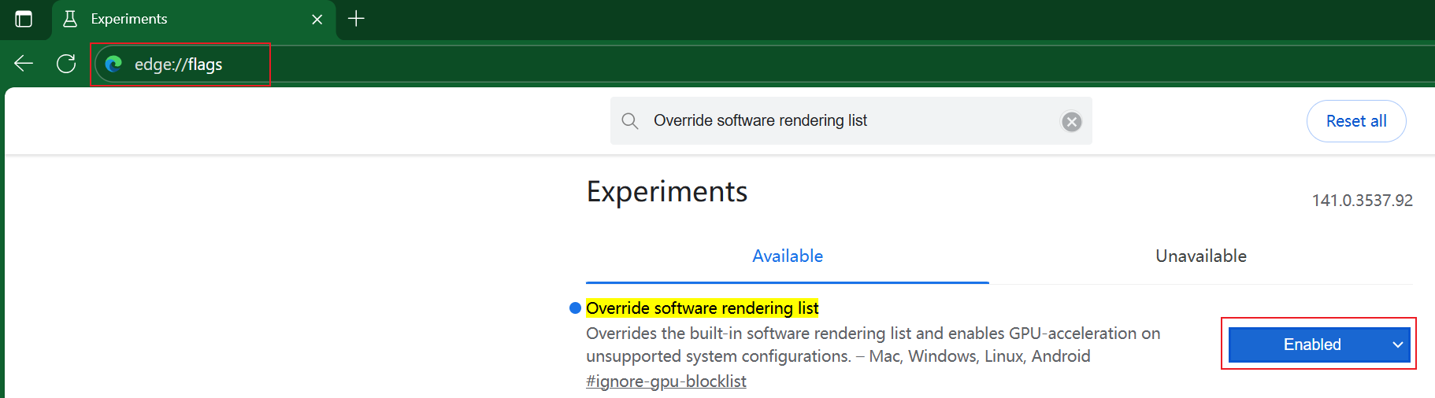
Task: Open the Enabled dropdown for rendering list
Action: point(1318,345)
